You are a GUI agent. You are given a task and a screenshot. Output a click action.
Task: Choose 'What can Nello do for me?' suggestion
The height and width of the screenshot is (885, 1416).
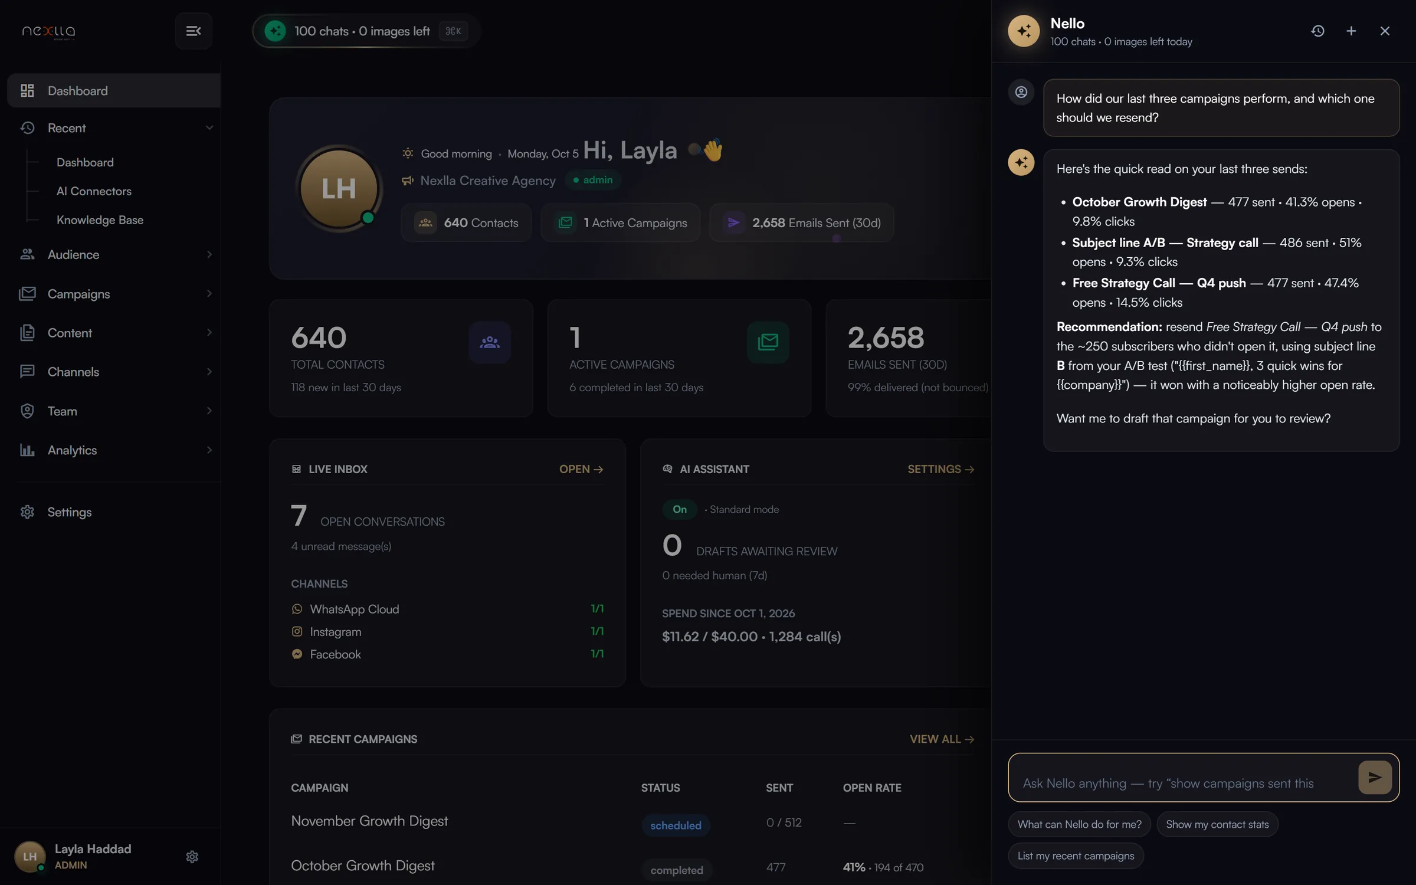(1079, 824)
